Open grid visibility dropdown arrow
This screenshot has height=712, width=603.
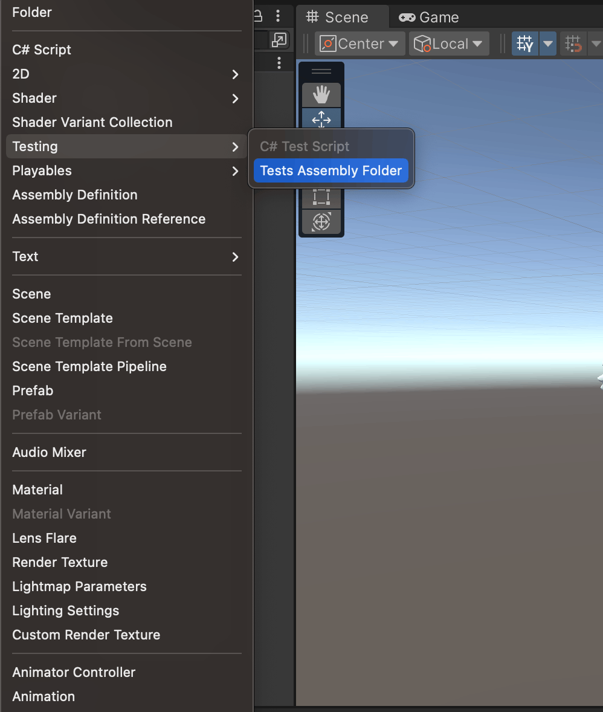point(548,44)
